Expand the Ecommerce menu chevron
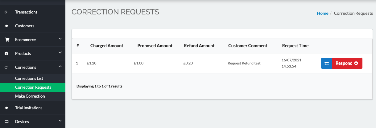This screenshot has height=128, width=376. pos(60,39)
